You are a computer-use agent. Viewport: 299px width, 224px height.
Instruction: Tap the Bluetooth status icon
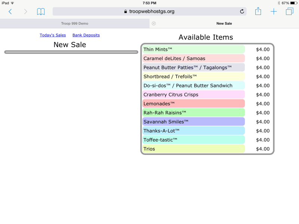click(279, 3)
